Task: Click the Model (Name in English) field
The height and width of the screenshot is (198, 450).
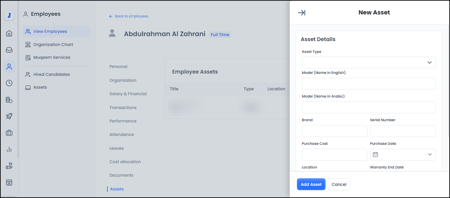Action: pos(369,84)
